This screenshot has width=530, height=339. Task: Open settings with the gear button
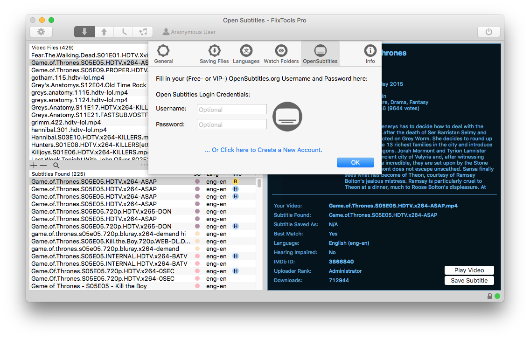pyautogui.click(x=41, y=32)
